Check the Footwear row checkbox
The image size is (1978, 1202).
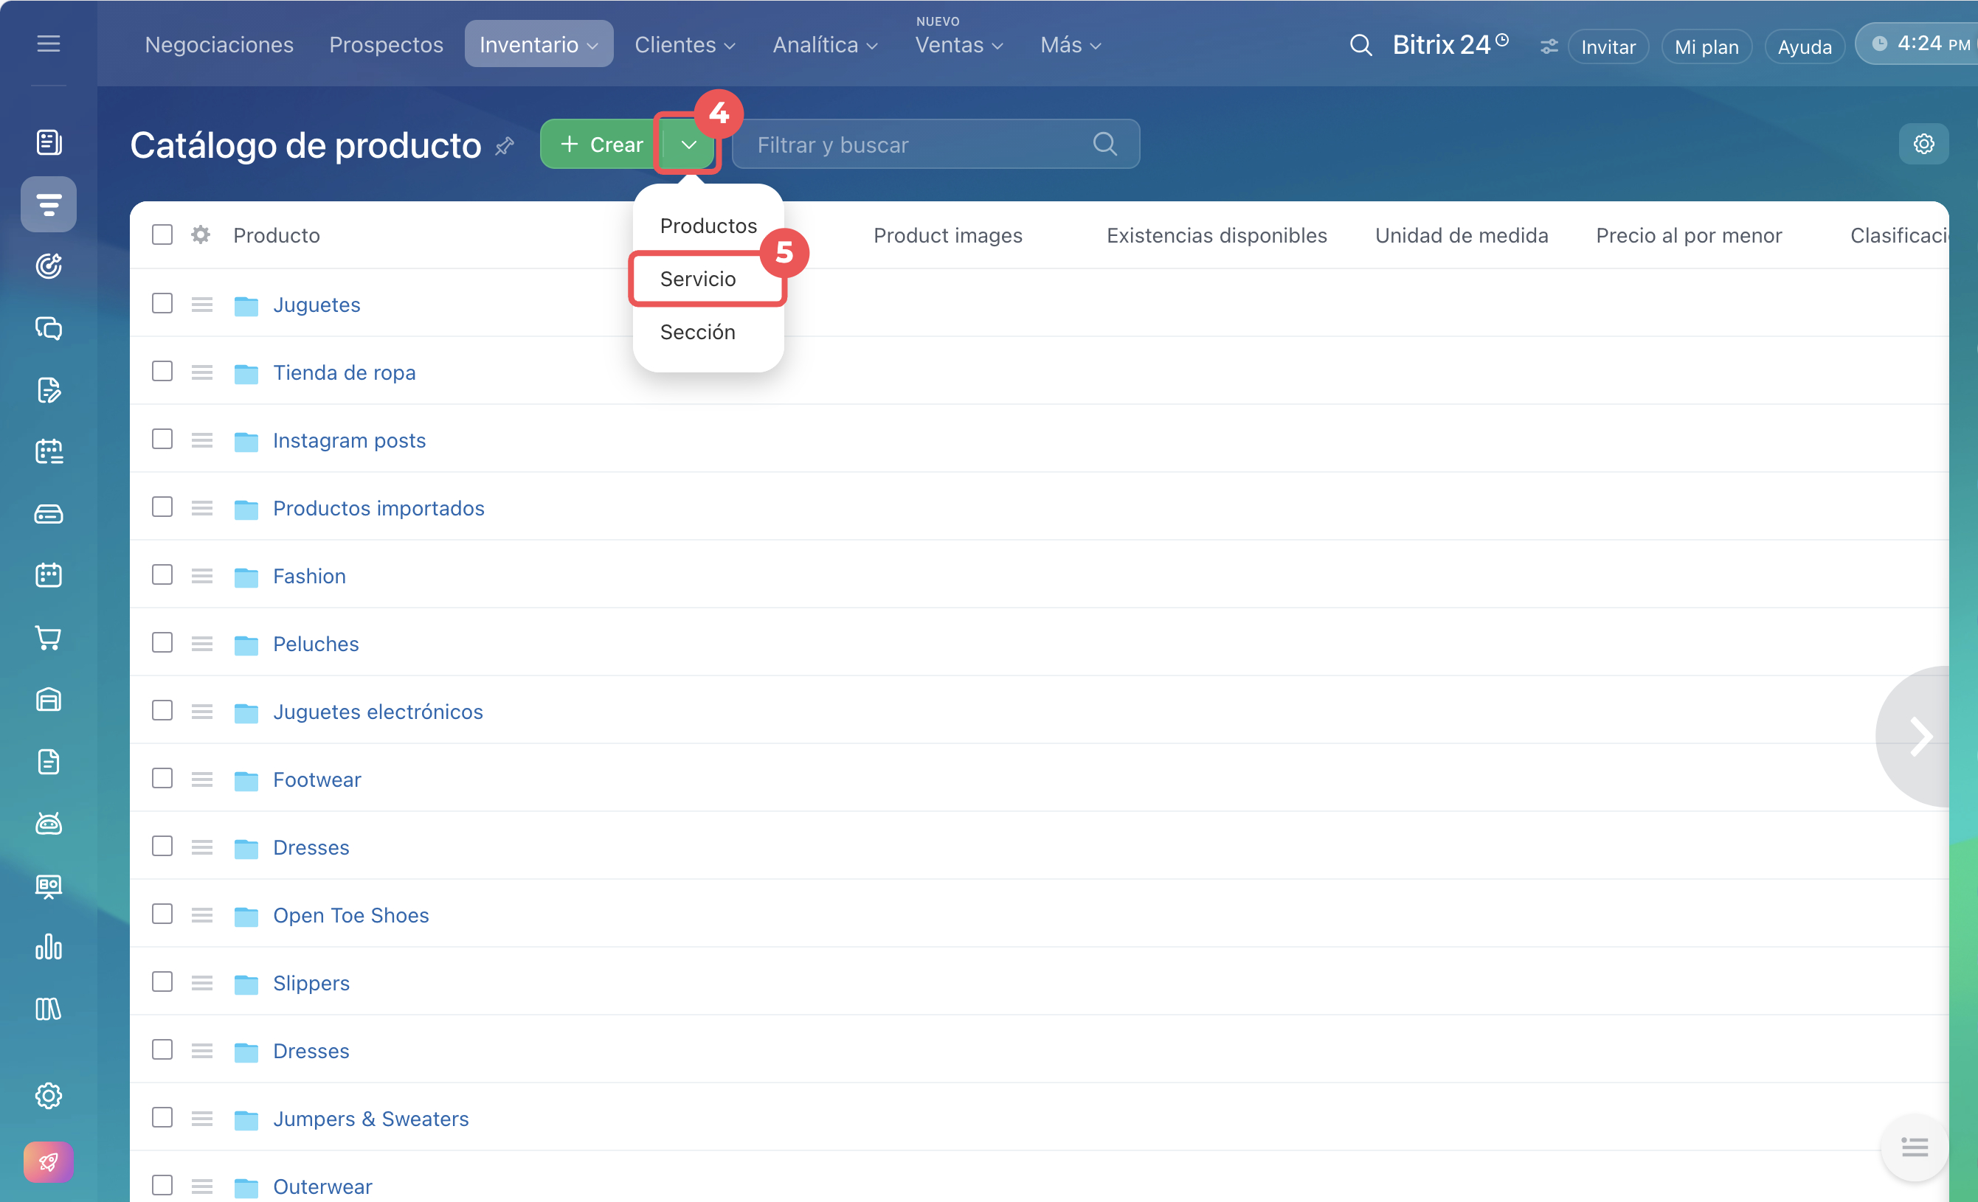162,777
